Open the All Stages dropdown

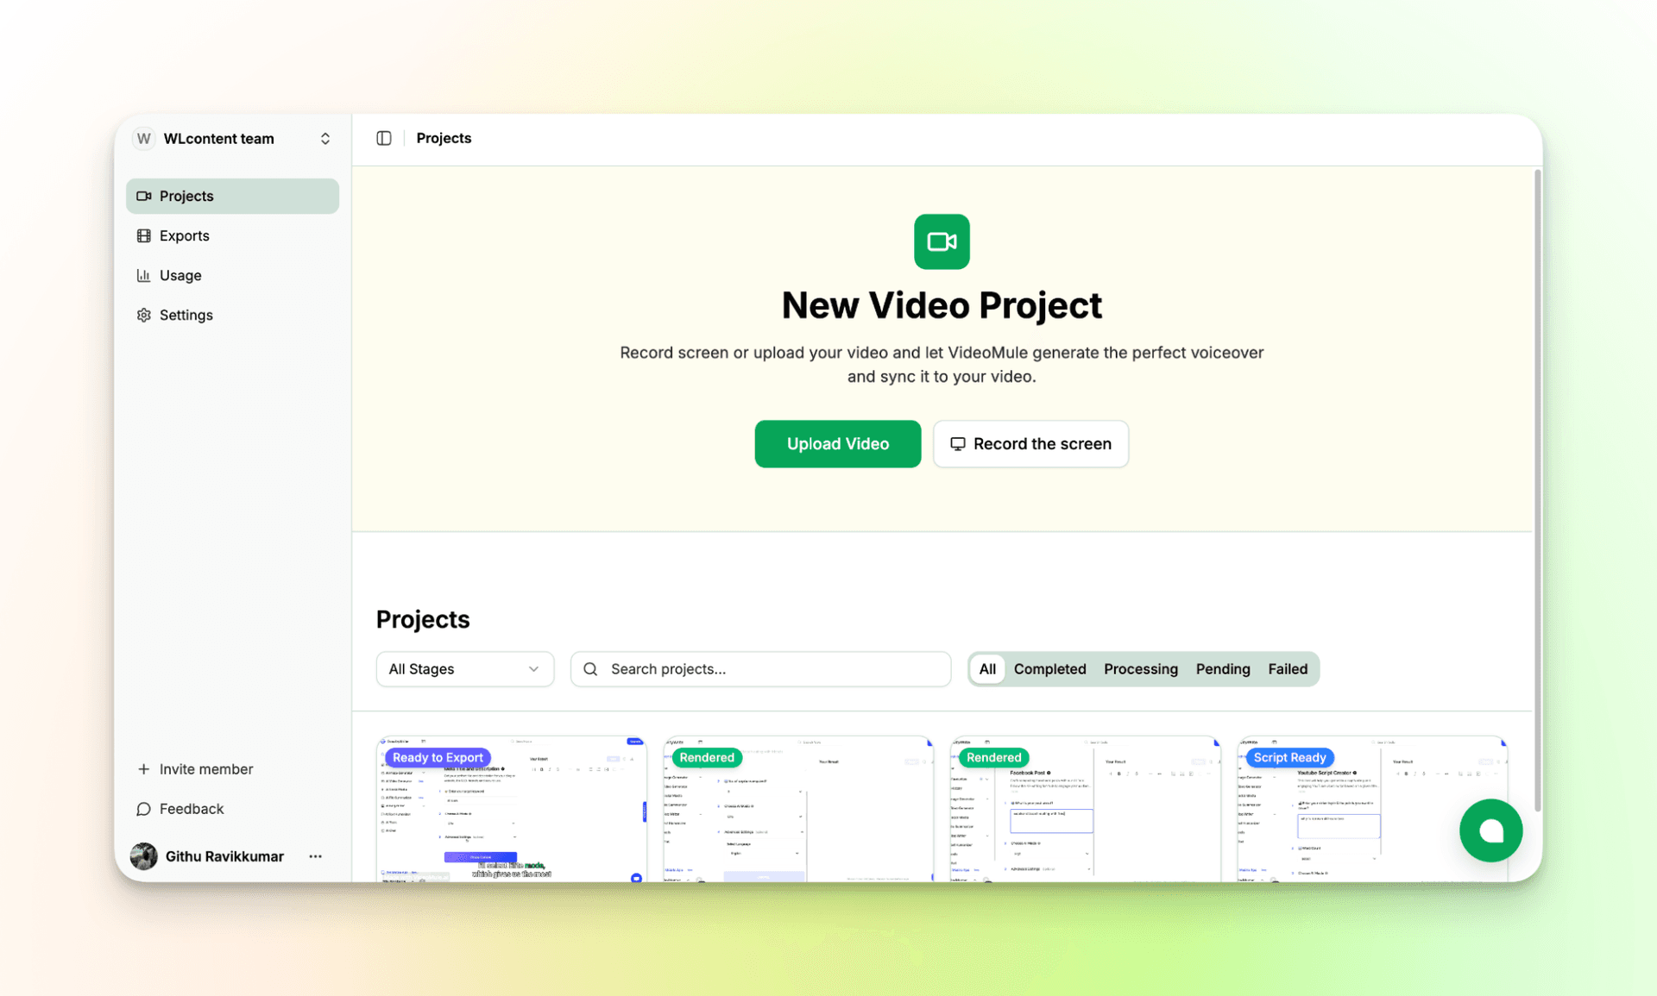click(x=464, y=669)
